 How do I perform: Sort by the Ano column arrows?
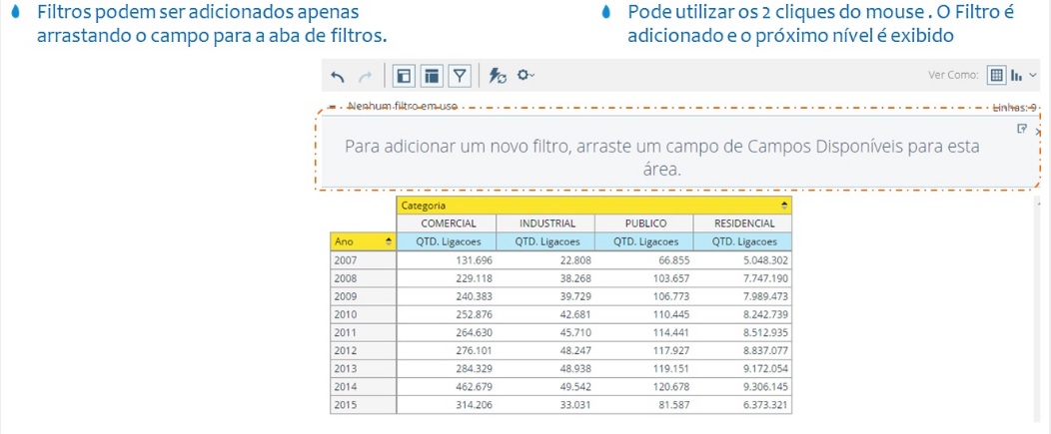tap(388, 241)
